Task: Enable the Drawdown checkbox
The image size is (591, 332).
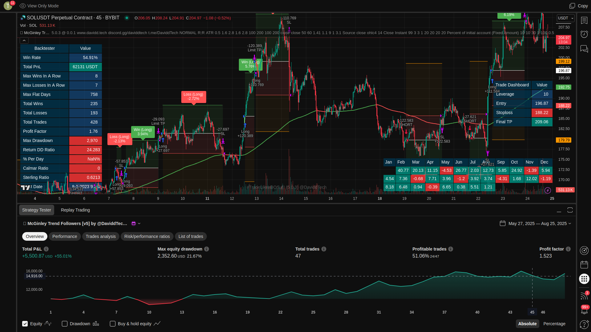Action: click(x=65, y=324)
